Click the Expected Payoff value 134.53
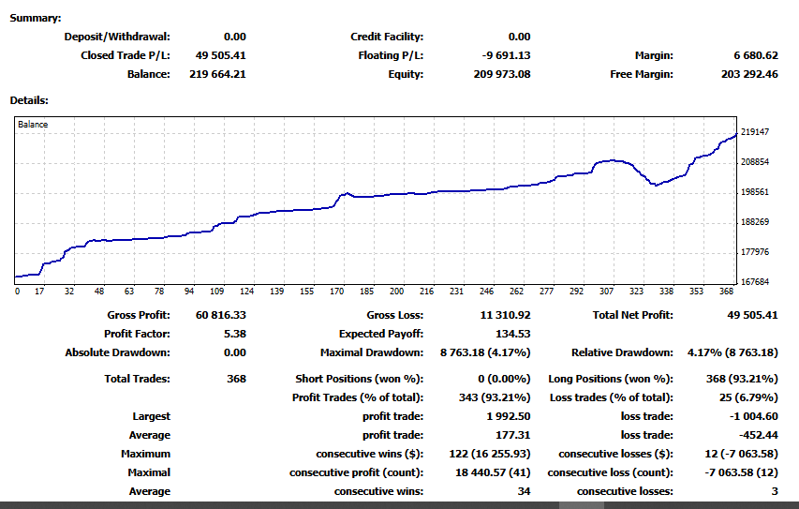799x509 pixels. tap(512, 334)
